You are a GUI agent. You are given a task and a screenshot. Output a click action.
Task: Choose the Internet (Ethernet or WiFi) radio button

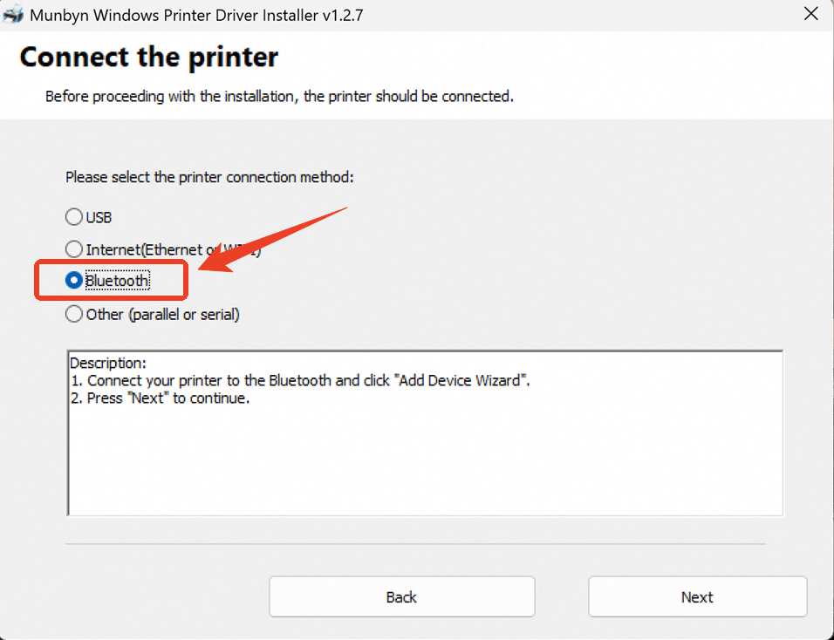74,249
